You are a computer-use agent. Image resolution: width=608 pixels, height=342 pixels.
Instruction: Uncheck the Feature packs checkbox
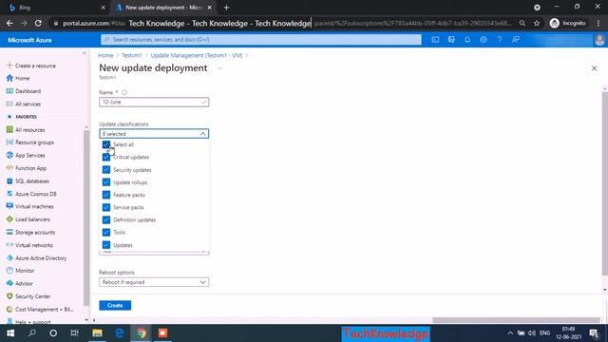point(106,195)
